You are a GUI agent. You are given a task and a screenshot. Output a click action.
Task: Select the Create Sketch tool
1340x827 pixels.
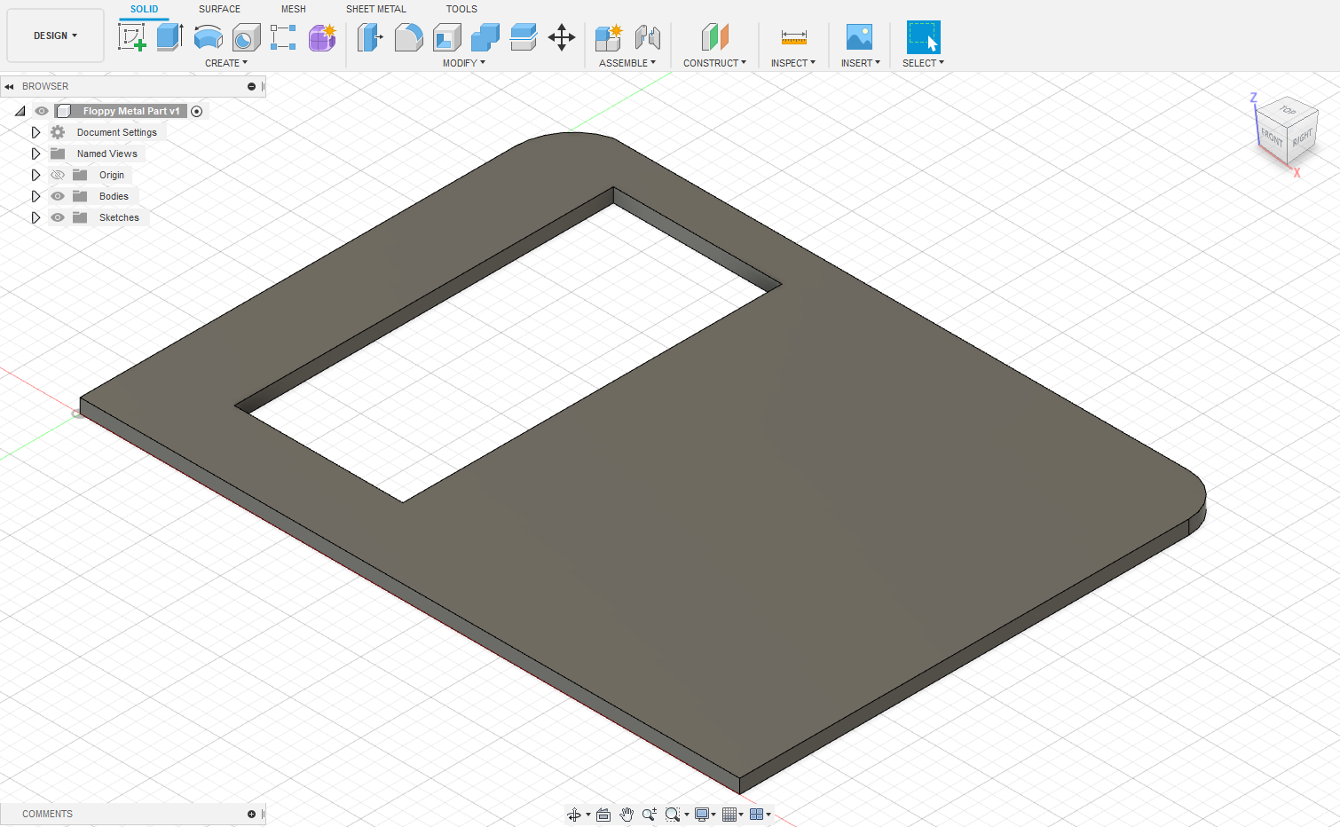coord(131,37)
